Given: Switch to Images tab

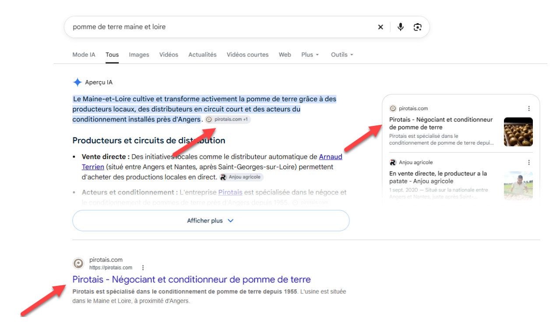Looking at the screenshot, I should [x=139, y=55].
